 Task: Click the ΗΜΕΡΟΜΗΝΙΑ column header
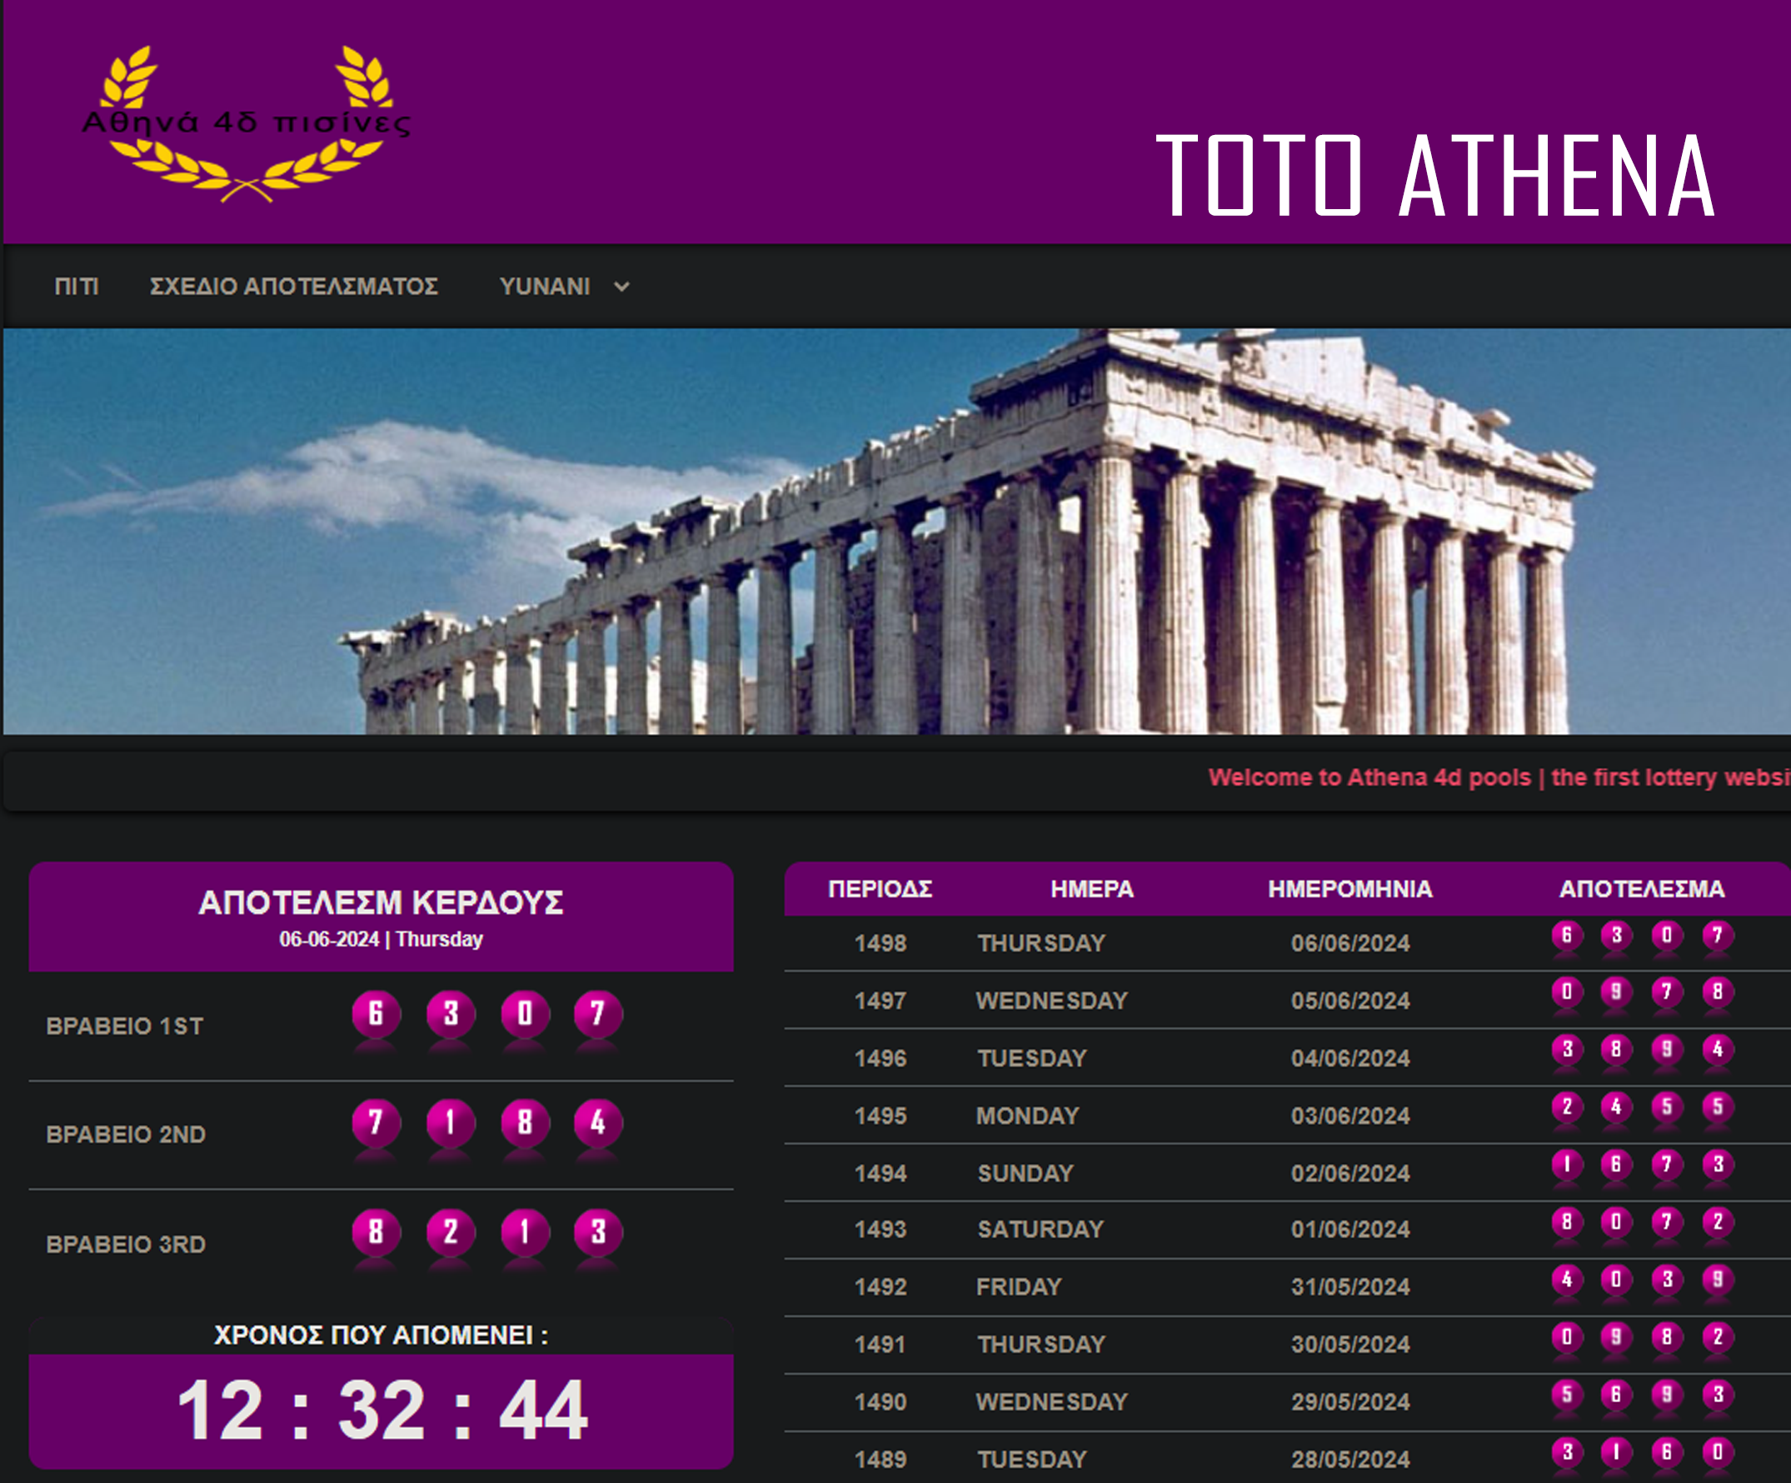click(1350, 890)
